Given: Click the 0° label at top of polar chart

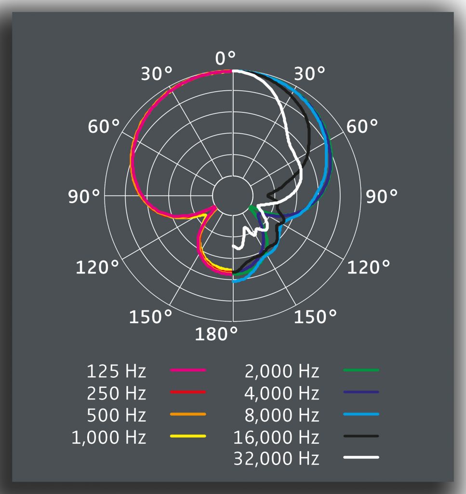Looking at the screenshot, I should 226,58.
